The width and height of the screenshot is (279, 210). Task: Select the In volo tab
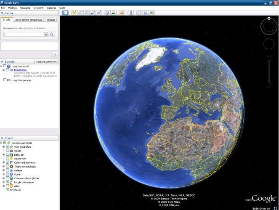click(7, 20)
